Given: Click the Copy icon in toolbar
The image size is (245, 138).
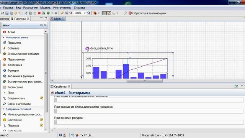Looking at the screenshot, I should pyautogui.click(x=30, y=13).
